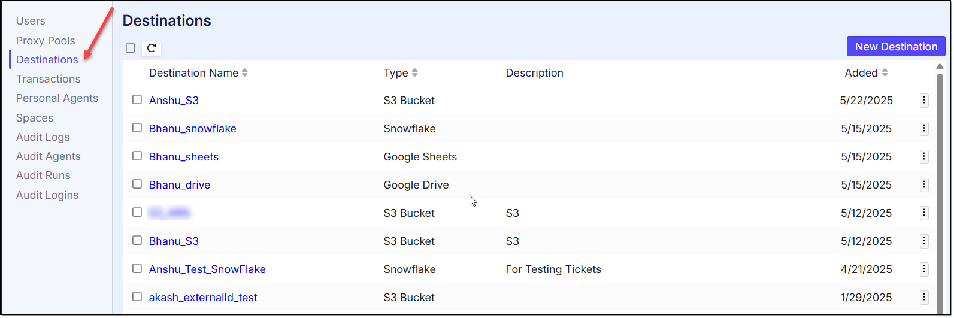This screenshot has height=318, width=954.
Task: Open the three-dot menu for akash_externalId_test
Action: [x=923, y=298]
